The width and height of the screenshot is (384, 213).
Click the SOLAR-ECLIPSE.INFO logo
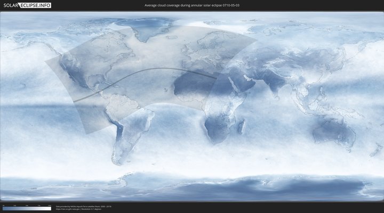(x=27, y=5)
